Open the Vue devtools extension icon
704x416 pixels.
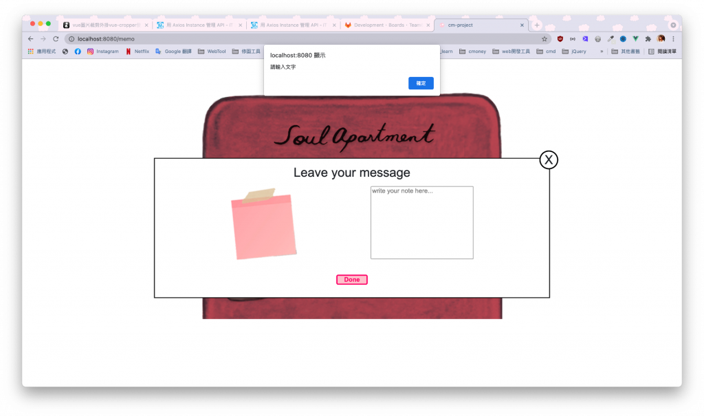click(x=635, y=39)
